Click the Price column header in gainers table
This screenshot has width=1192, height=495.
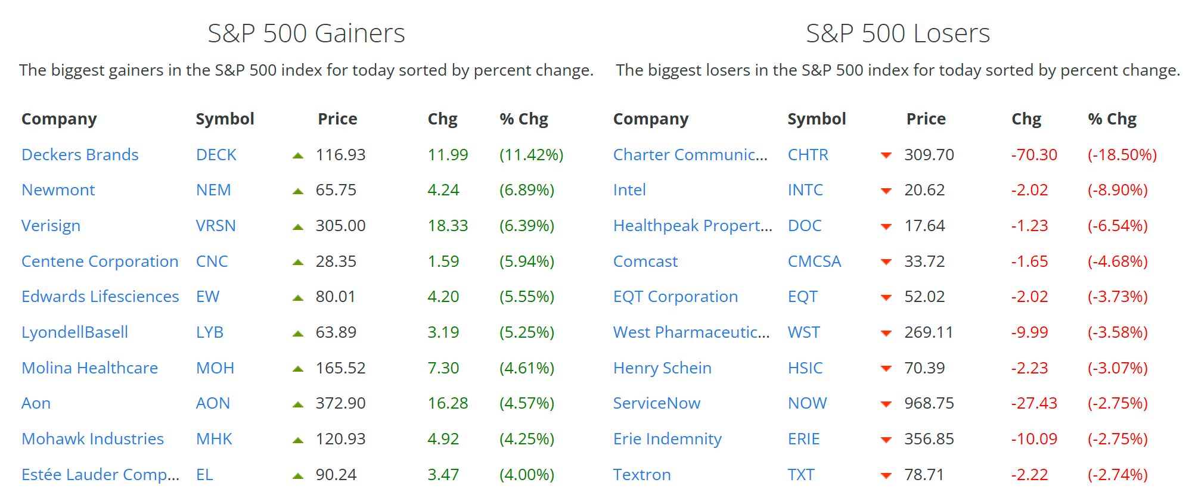point(337,119)
